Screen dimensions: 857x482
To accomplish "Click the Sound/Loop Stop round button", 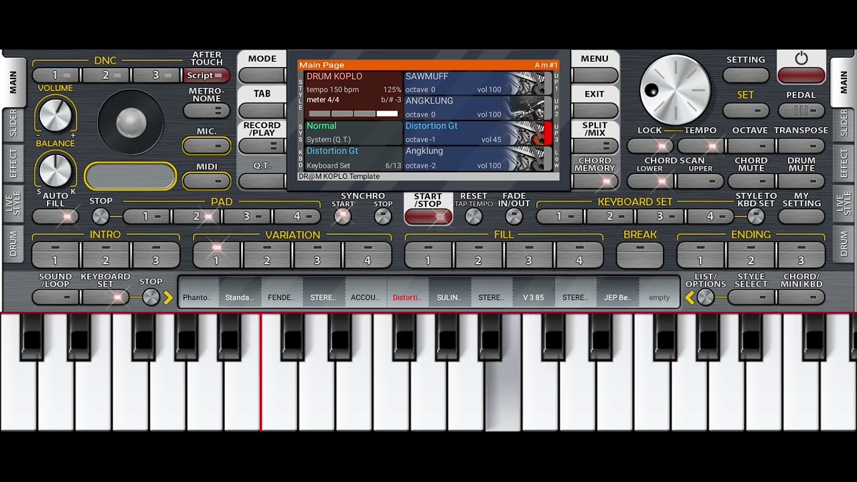I will 151,297.
